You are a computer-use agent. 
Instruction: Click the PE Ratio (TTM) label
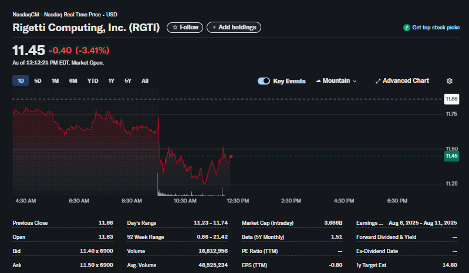(x=259, y=251)
